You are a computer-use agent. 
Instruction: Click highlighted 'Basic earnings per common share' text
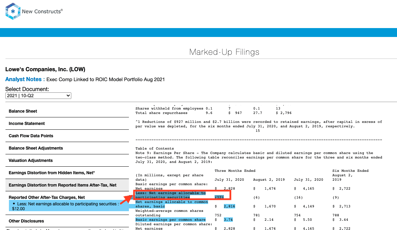(170, 220)
